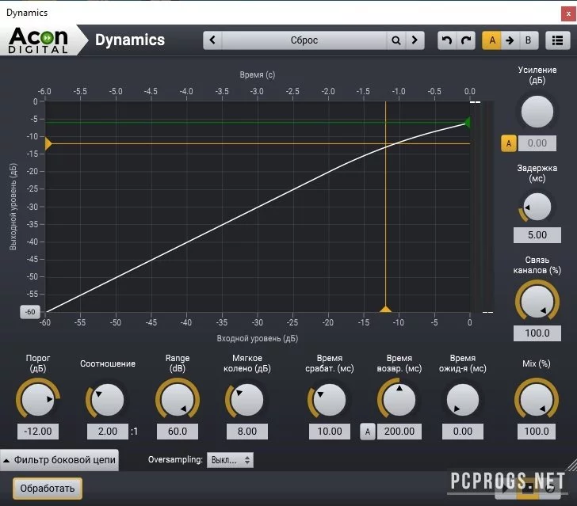Click the Задержка lookahead knob
The width and height of the screenshot is (577, 506).
pos(537,207)
